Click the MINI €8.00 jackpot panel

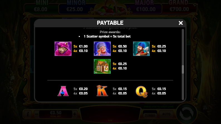pyautogui.click(x=41, y=7)
